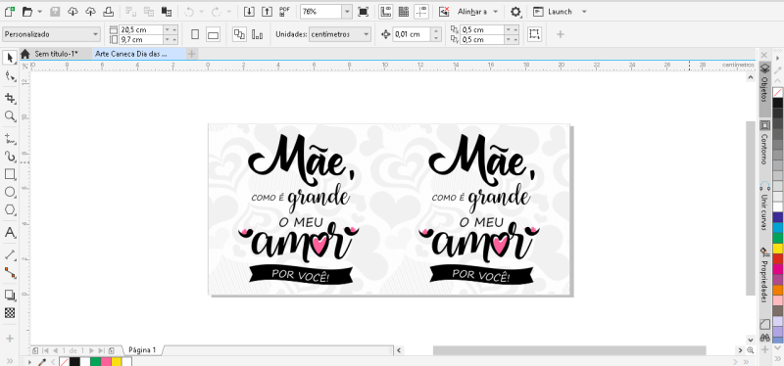784x366 pixels.
Task: Click the page width field 20,5 cm
Action: coord(142,29)
